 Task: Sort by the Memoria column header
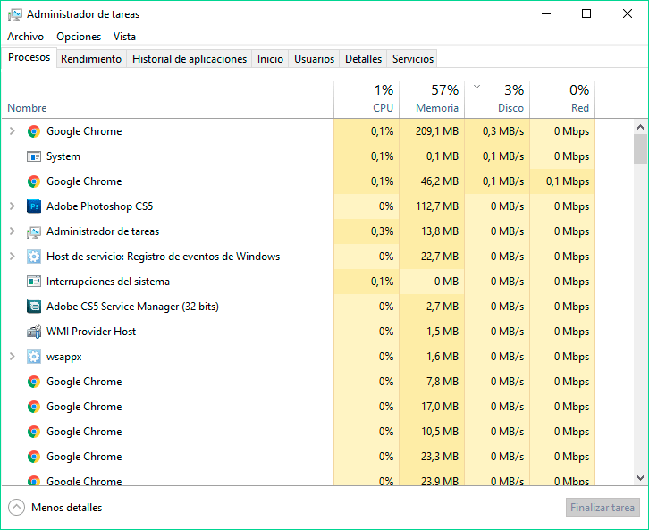pyautogui.click(x=432, y=100)
